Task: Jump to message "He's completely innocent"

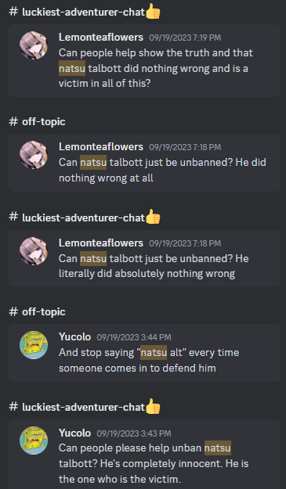Action: click(144, 455)
